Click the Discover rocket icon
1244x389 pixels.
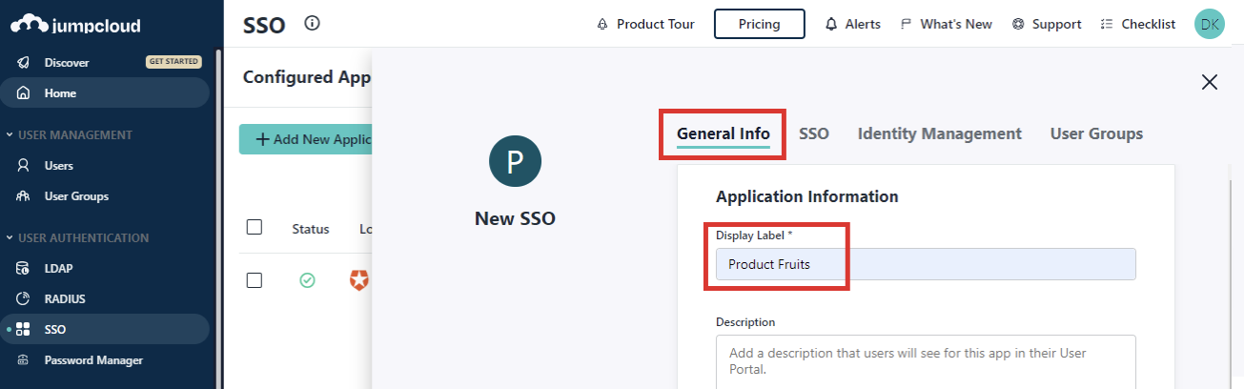tap(24, 63)
